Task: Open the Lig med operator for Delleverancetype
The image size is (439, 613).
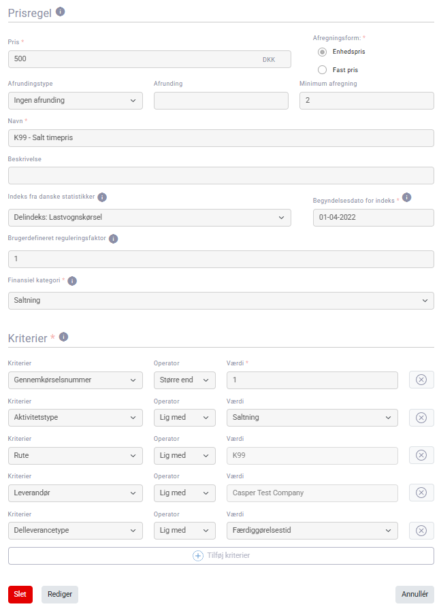Action: click(184, 531)
